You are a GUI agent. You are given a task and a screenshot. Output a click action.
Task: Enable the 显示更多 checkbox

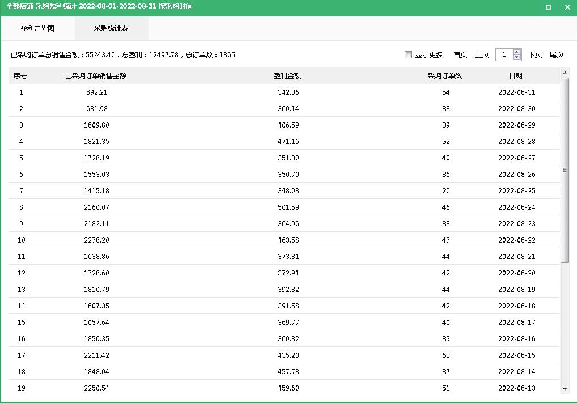408,54
